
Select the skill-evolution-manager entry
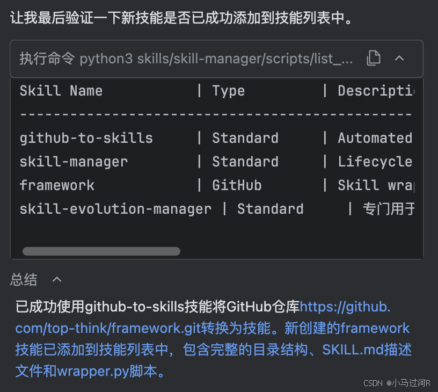pyautogui.click(x=115, y=209)
